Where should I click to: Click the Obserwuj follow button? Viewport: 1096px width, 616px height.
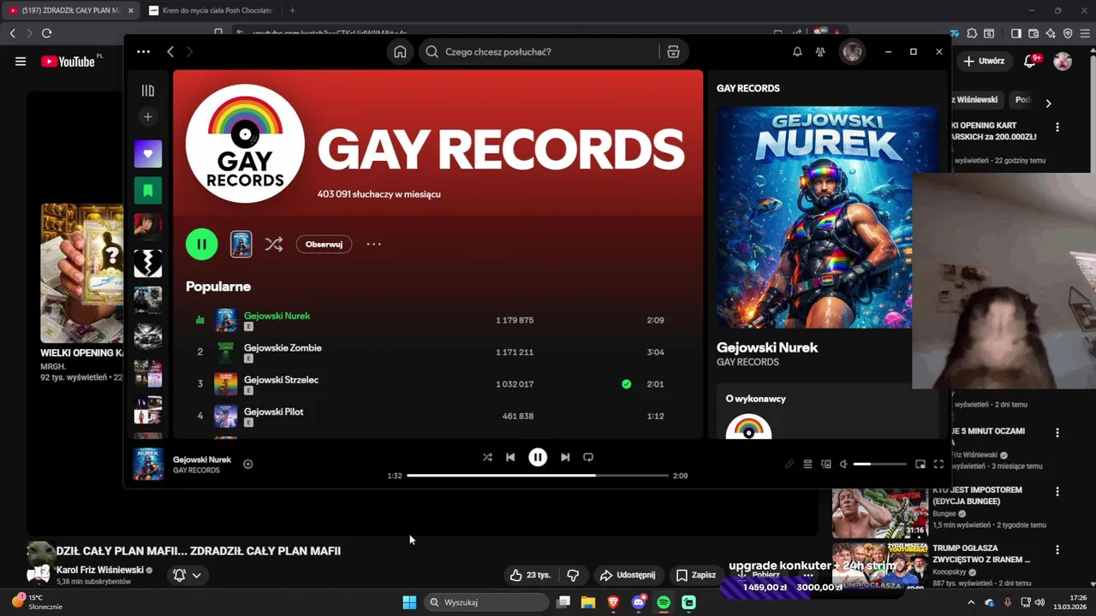324,244
